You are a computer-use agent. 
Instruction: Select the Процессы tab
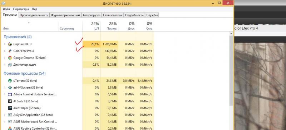(x=10, y=15)
